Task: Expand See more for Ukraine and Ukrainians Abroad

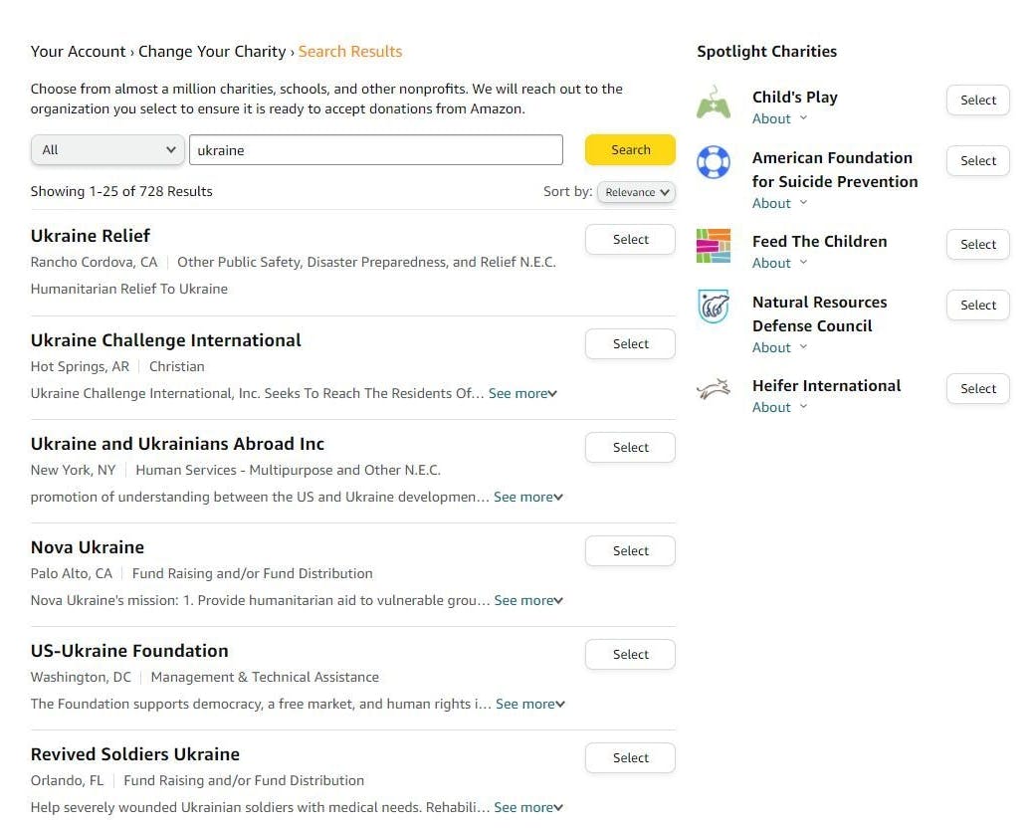Action: tap(528, 498)
